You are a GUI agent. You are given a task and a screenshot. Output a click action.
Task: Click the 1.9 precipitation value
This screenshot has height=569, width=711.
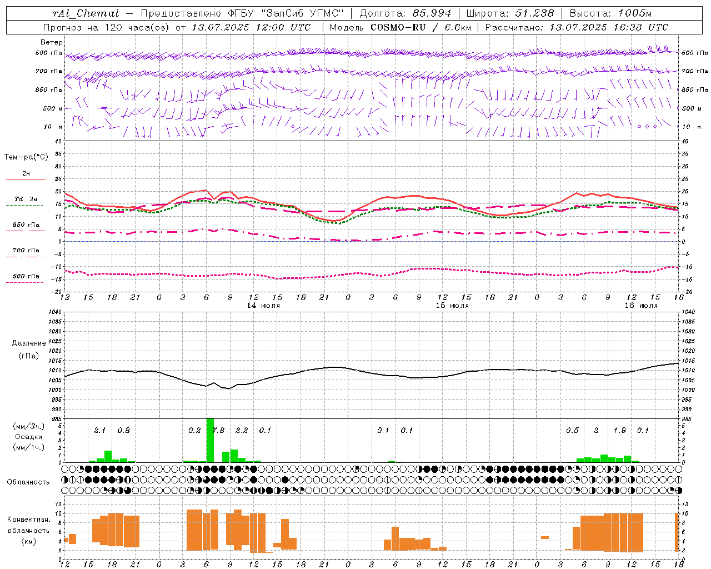[619, 431]
